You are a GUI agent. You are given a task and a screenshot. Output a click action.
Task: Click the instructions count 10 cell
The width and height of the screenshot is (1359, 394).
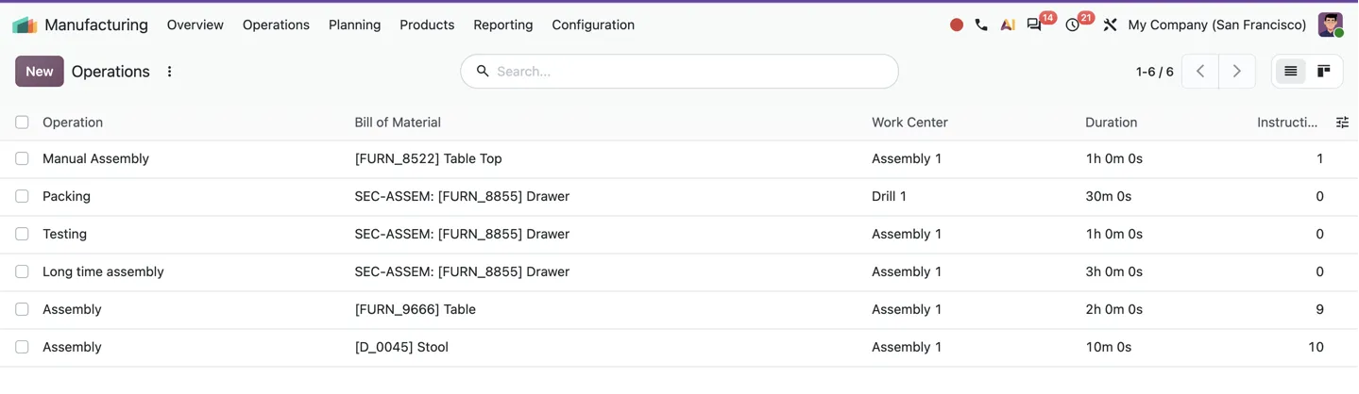1316,348
